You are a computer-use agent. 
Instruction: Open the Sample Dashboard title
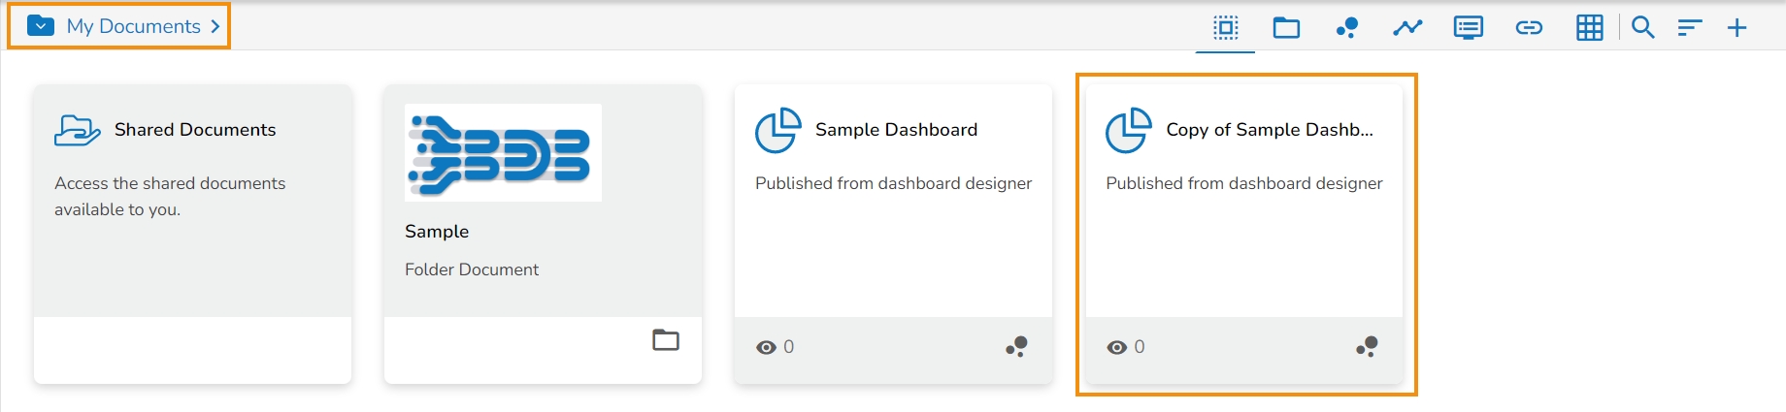point(896,130)
